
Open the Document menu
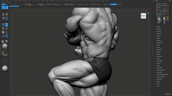pyautogui.click(x=15, y=1)
